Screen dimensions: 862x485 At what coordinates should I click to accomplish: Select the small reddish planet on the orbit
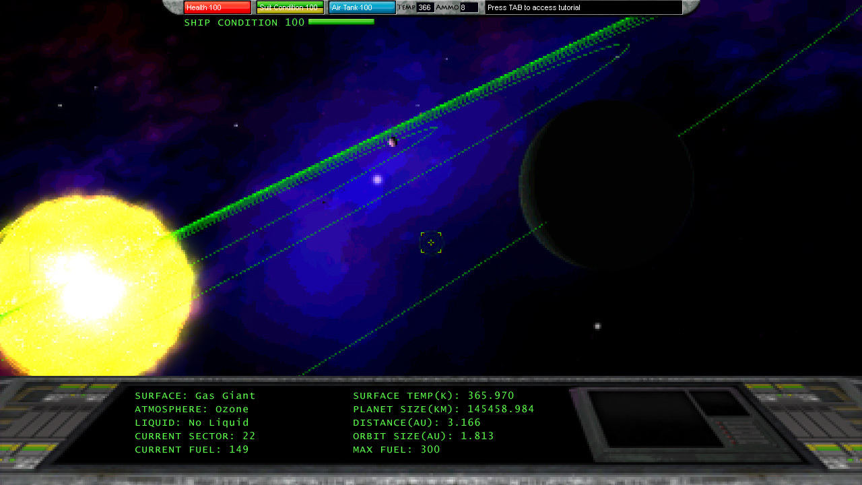pyautogui.click(x=392, y=141)
